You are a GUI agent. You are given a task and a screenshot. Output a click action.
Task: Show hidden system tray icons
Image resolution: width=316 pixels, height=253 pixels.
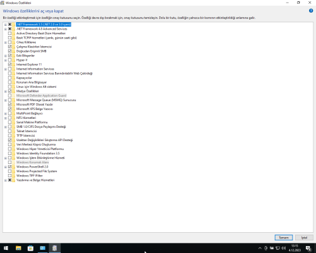[x=260, y=248]
